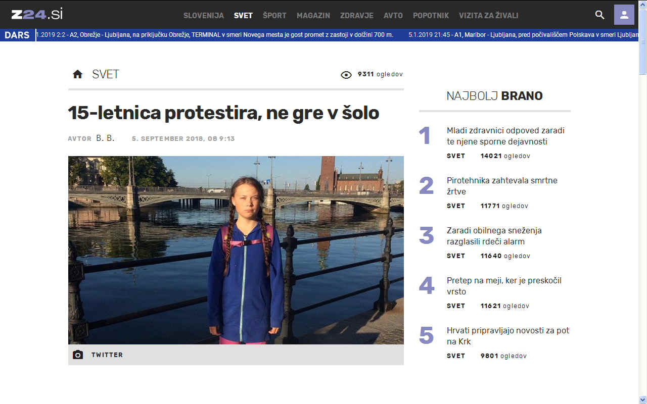Open the AVTO menu section
This screenshot has height=404, width=647.
click(393, 16)
